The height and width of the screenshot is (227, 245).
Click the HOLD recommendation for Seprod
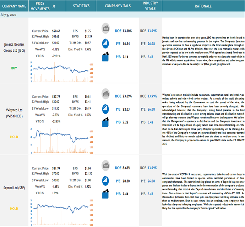(14, 208)
